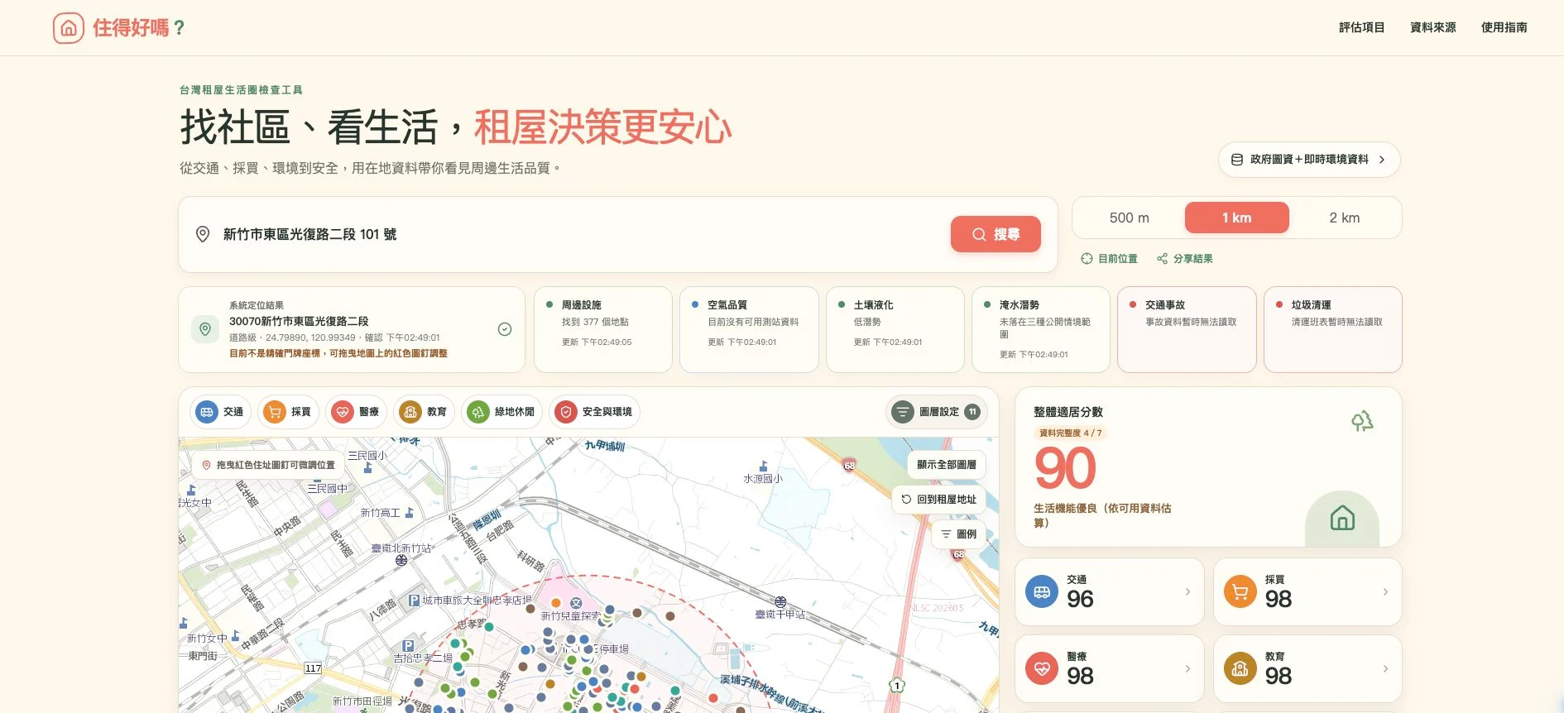Expand the 醫療 score card chevron
The height and width of the screenshot is (713, 1564).
[x=1187, y=669]
